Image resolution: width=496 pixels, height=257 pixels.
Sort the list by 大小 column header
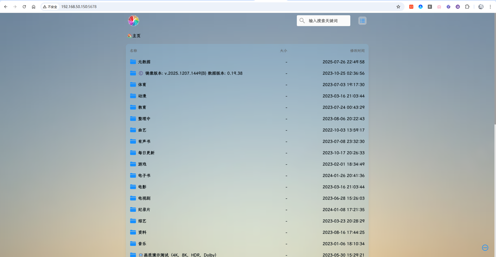click(x=283, y=51)
